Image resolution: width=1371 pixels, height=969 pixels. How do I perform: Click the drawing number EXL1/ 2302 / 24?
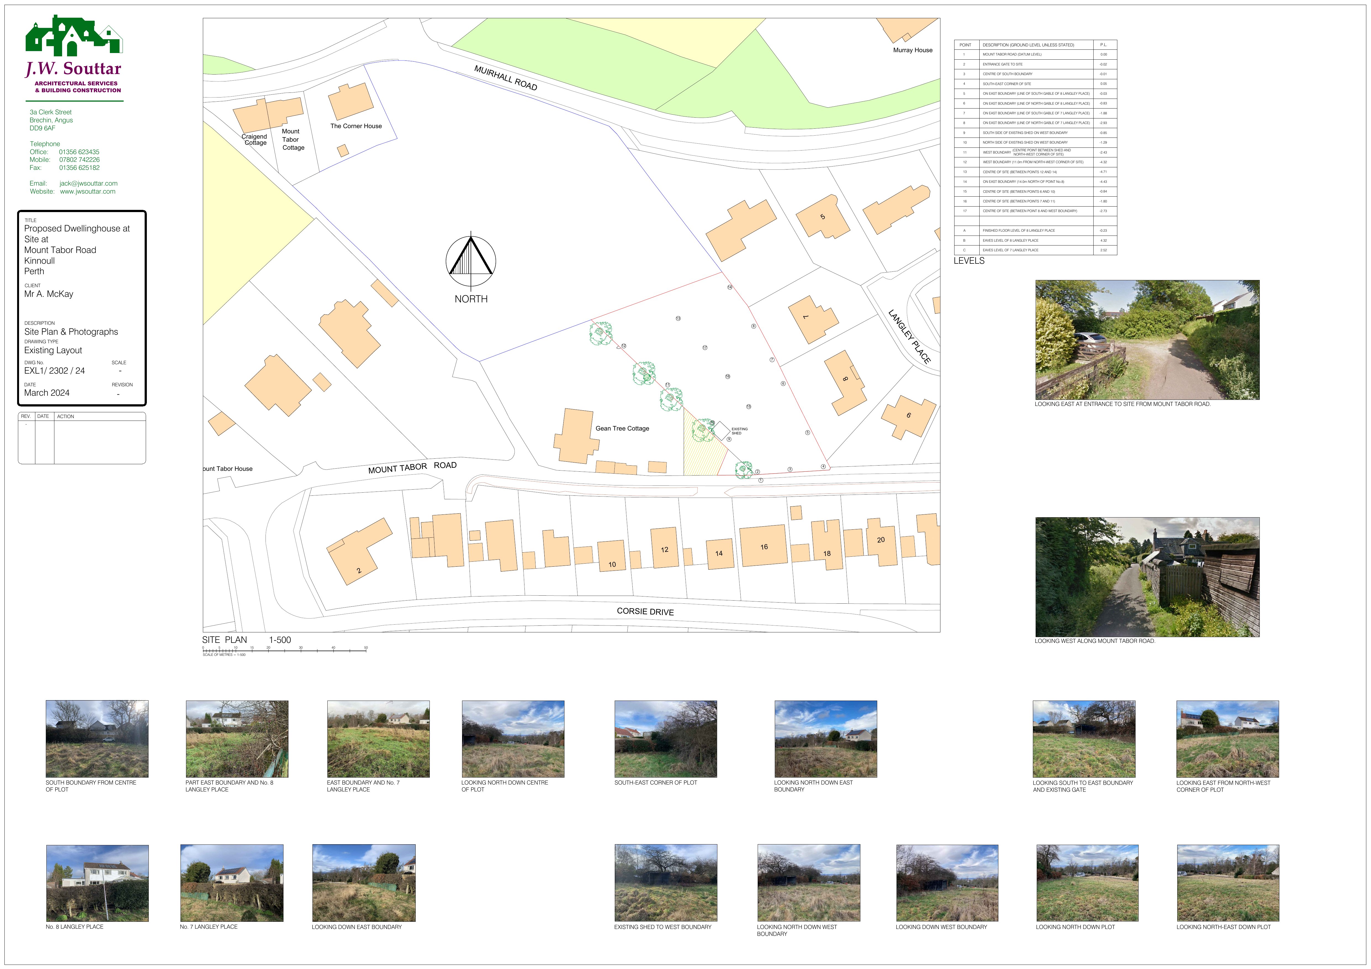[x=54, y=370]
